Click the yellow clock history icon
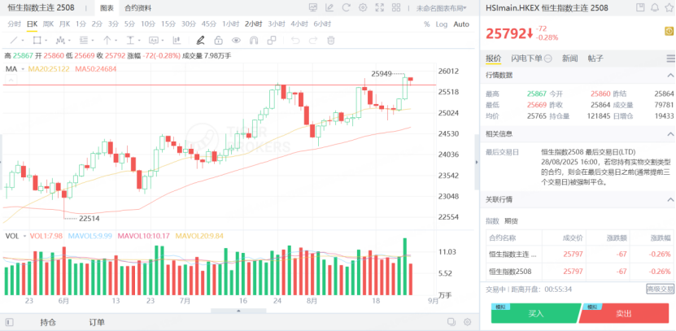 coord(669,31)
